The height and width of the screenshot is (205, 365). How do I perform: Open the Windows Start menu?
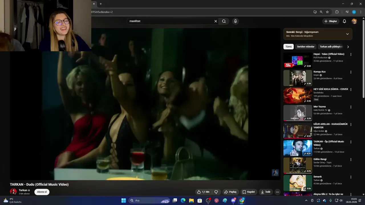pos(123,200)
